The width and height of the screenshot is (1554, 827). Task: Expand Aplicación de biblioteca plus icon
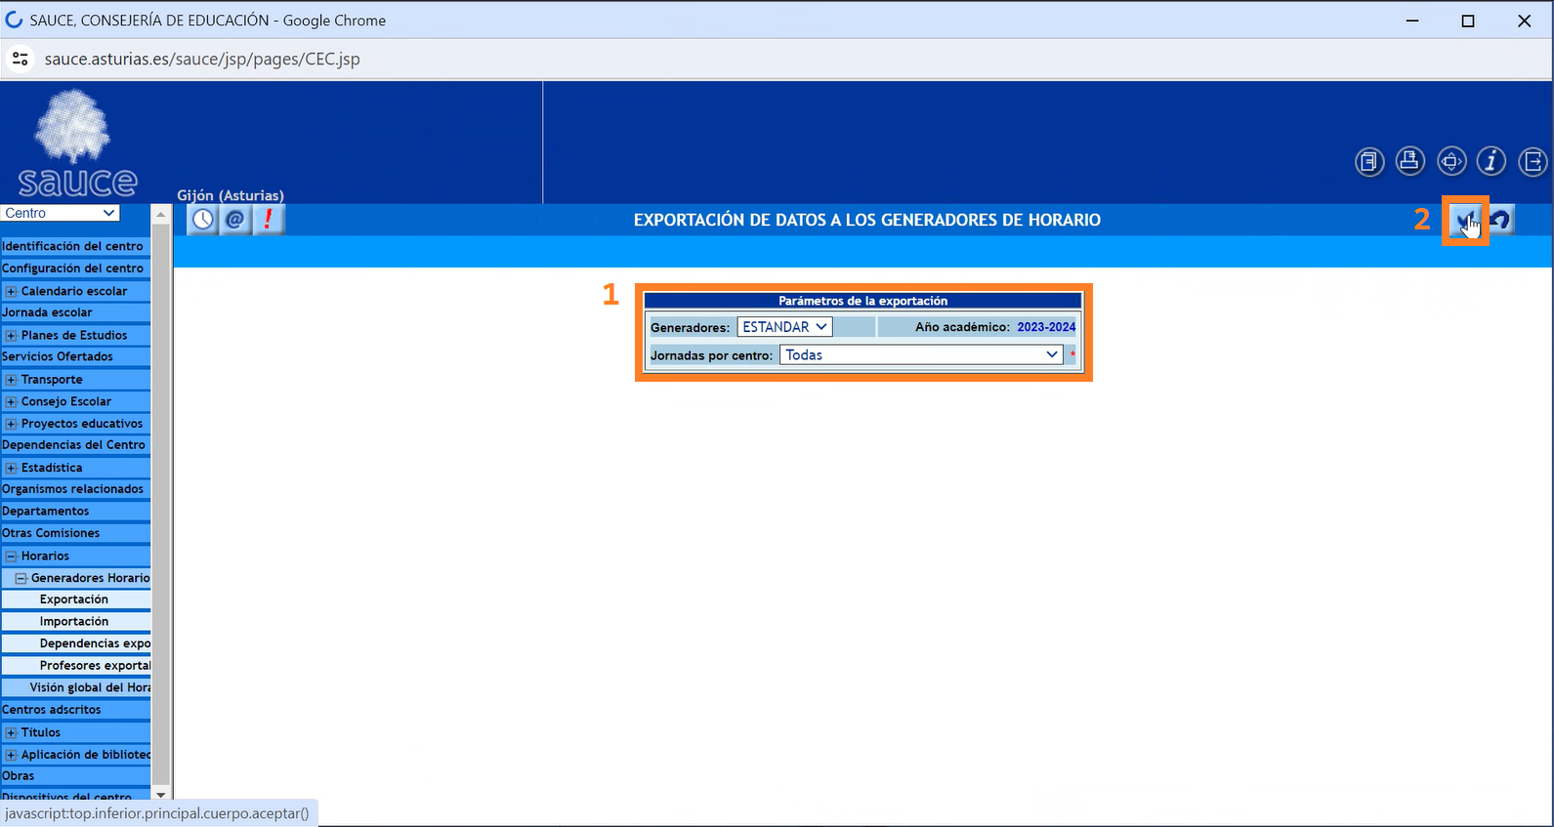[x=11, y=755]
